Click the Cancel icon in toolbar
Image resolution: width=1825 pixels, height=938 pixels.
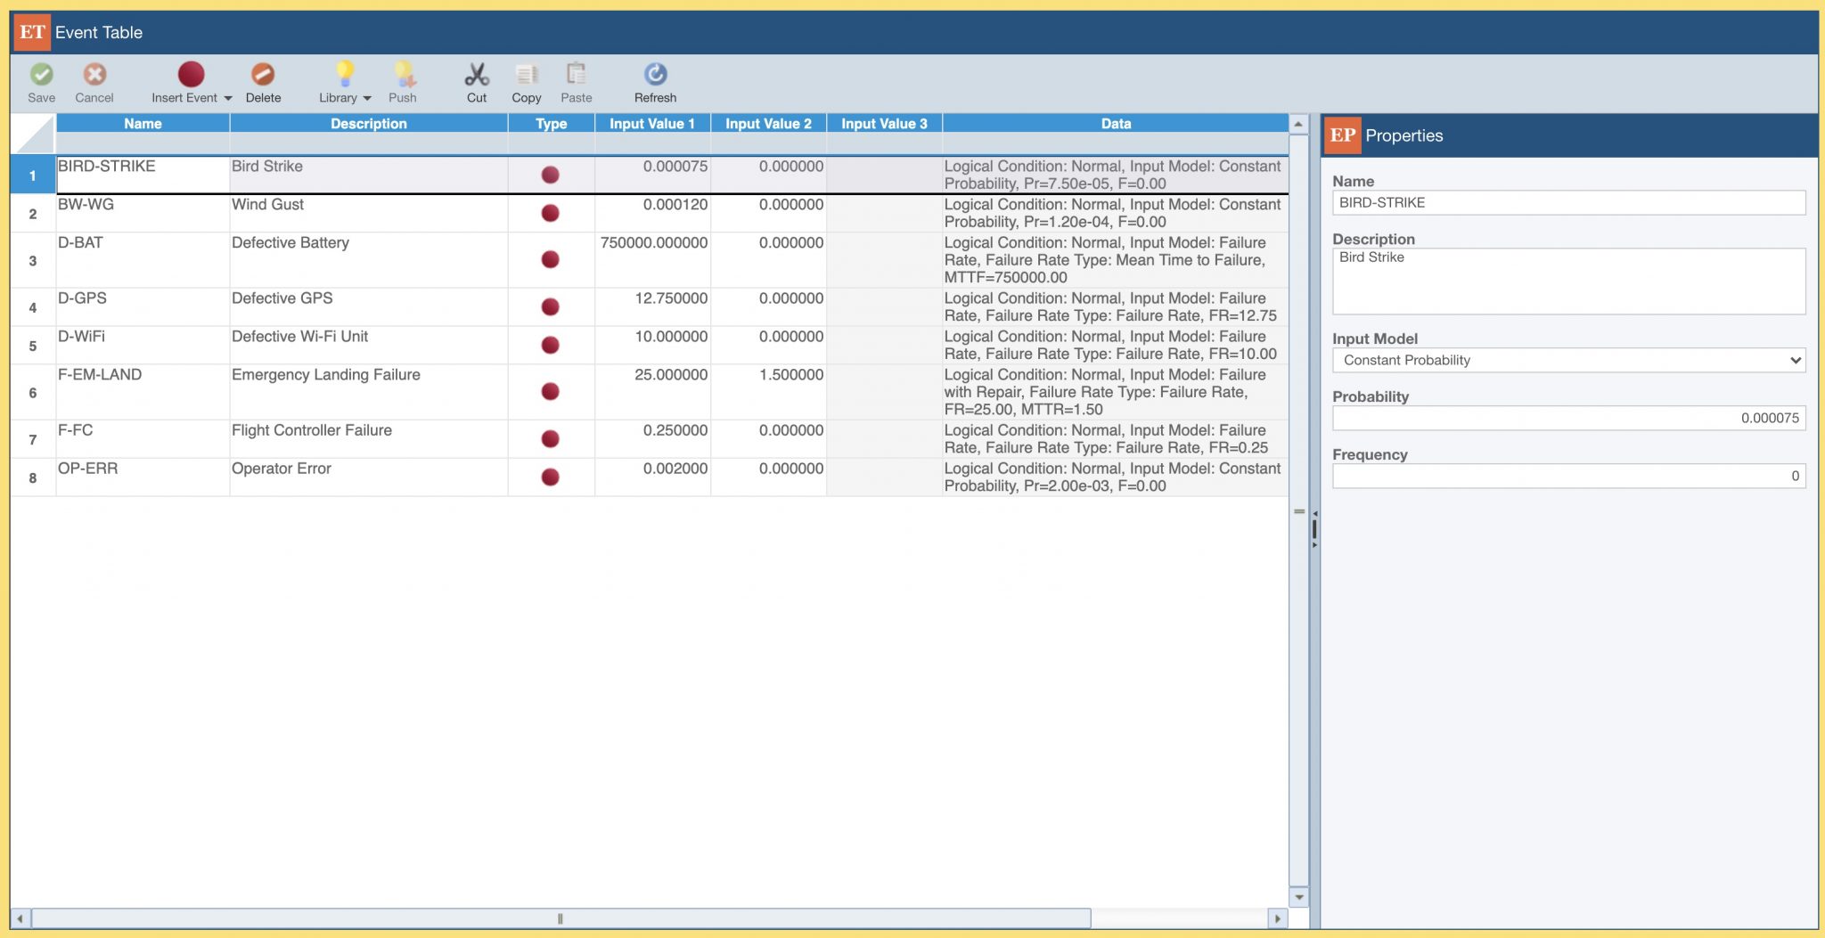[94, 75]
